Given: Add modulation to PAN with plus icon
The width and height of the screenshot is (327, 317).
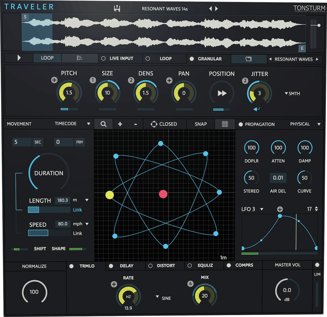Looking at the screenshot, I should (x=169, y=80).
